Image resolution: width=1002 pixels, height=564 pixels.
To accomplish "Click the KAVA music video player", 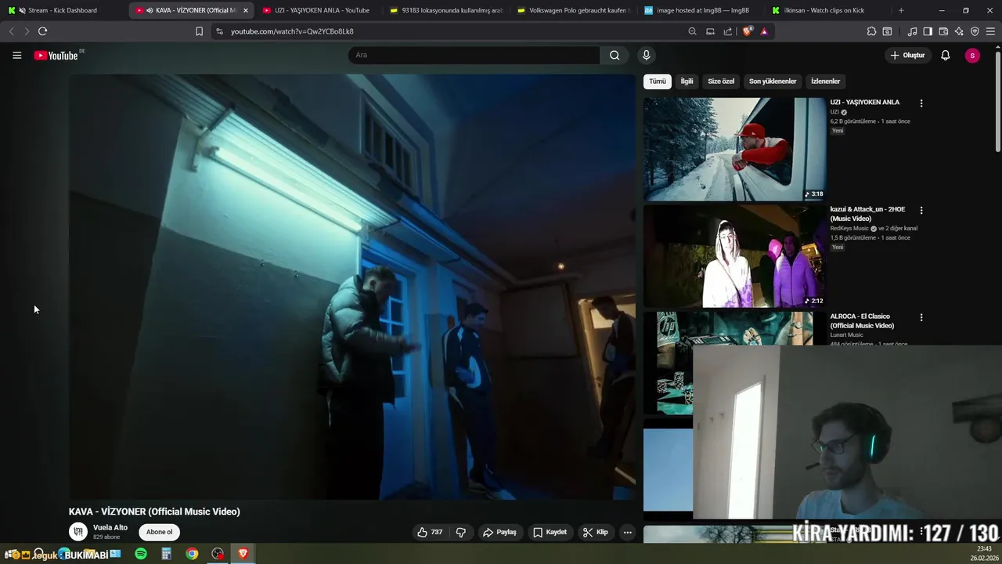I will tap(351, 287).
